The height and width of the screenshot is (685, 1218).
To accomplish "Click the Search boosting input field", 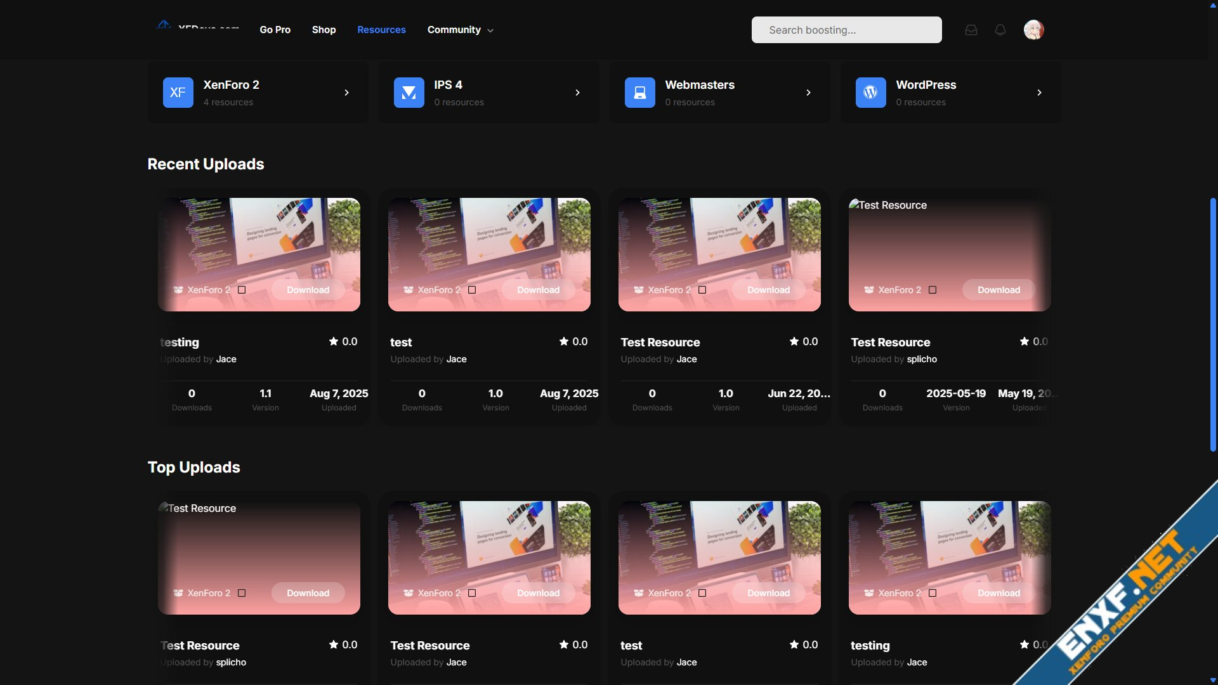I will coord(846,30).
